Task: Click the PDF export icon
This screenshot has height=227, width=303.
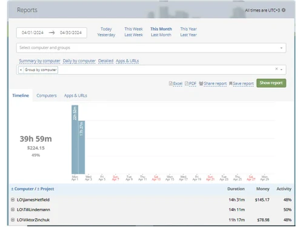Action: tap(187, 84)
